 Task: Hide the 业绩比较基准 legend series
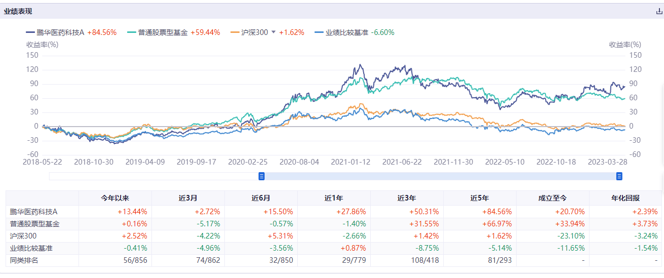point(342,32)
